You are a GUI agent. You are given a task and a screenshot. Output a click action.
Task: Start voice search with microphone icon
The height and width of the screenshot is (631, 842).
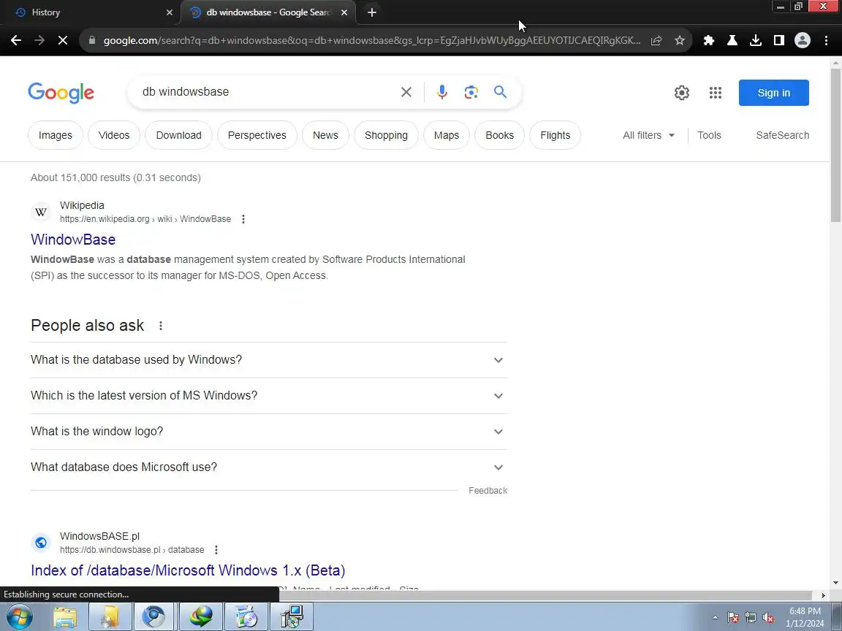(442, 92)
